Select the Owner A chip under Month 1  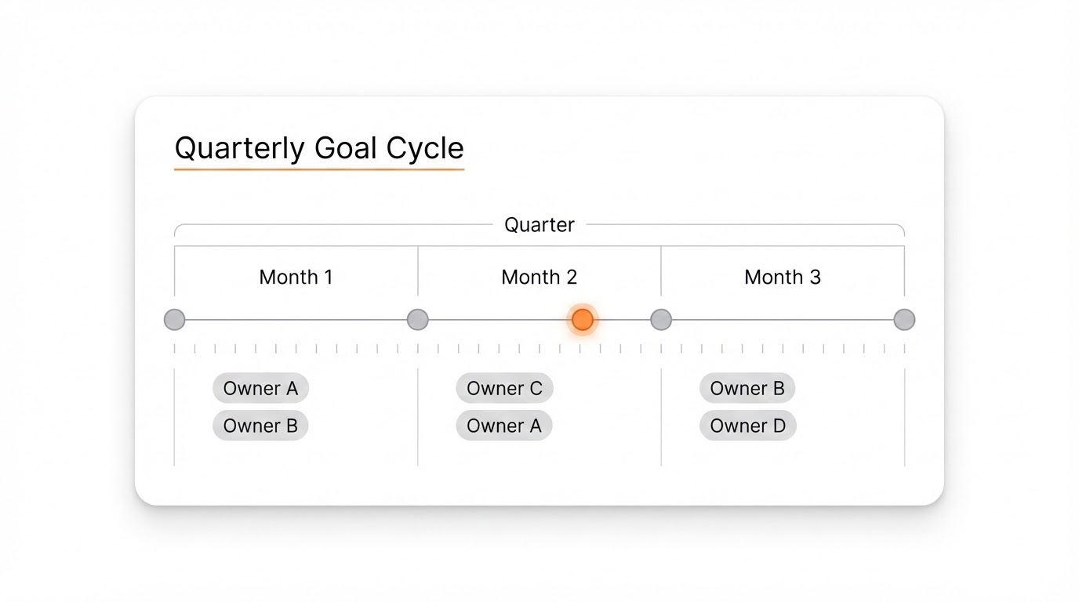click(x=260, y=388)
